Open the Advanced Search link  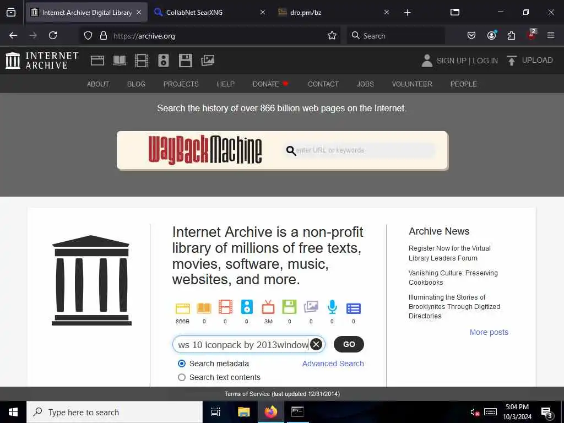tap(333, 364)
